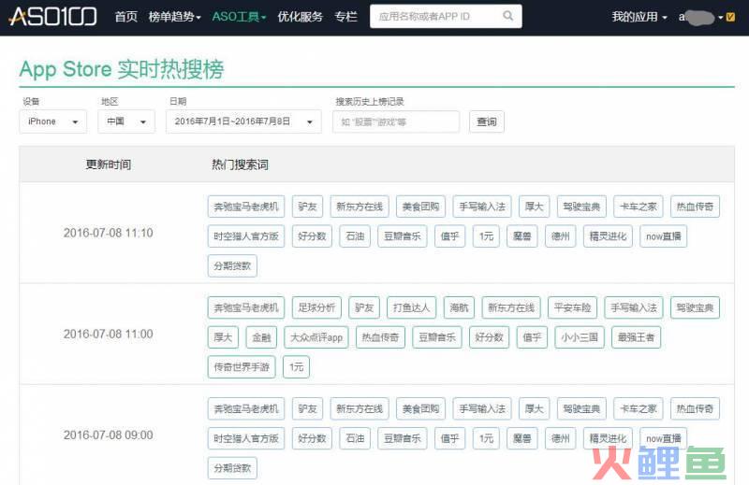The image size is (749, 485).
Task: Click 魔兽 tag in the 11:10 row
Action: pyautogui.click(x=522, y=236)
